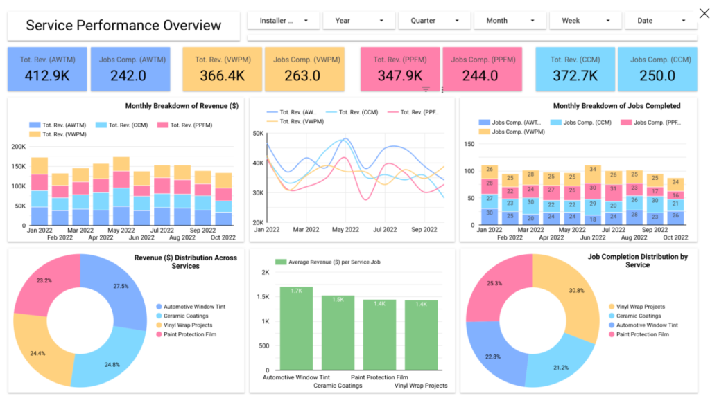
Task: Open the Installer dropdown filter
Action: (284, 21)
